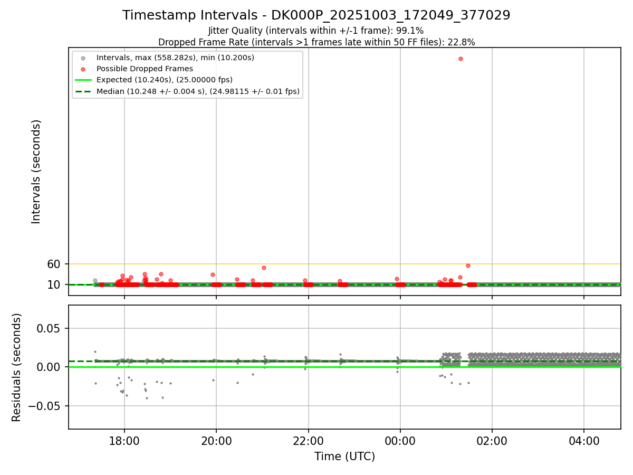Click the 'Intervals, max (558.282s)' legend entry
The height and width of the screenshot is (475, 633).
(175, 57)
